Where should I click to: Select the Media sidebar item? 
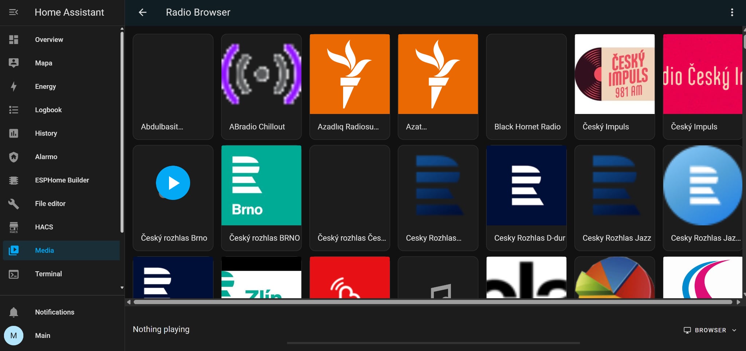61,251
